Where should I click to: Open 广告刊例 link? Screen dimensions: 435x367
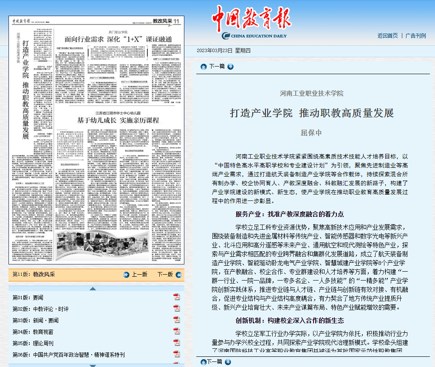point(415,36)
